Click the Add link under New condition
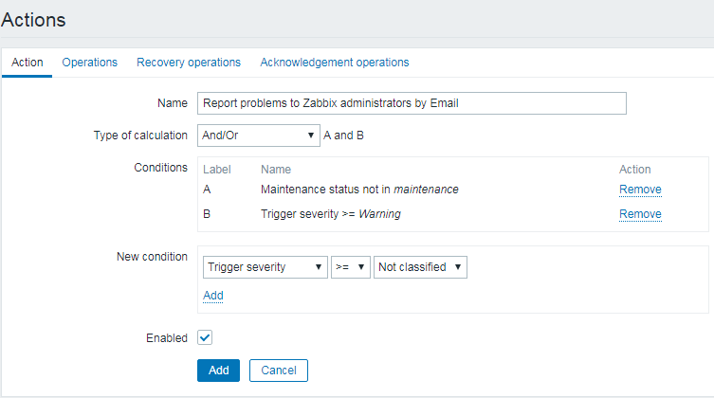Screen dimensions: 714x398 click(213, 296)
